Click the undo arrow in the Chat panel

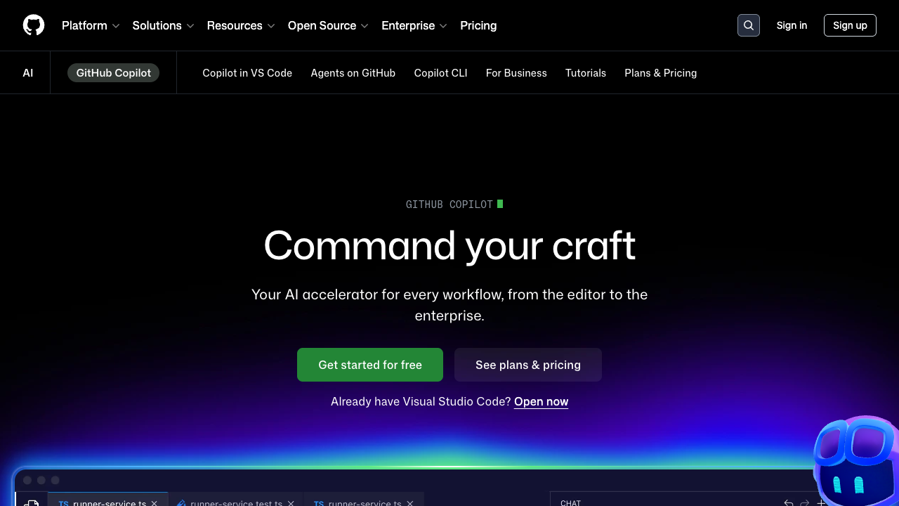click(788, 503)
